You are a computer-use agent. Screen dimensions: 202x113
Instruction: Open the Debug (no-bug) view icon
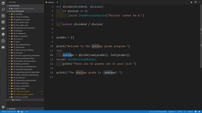[3, 16]
